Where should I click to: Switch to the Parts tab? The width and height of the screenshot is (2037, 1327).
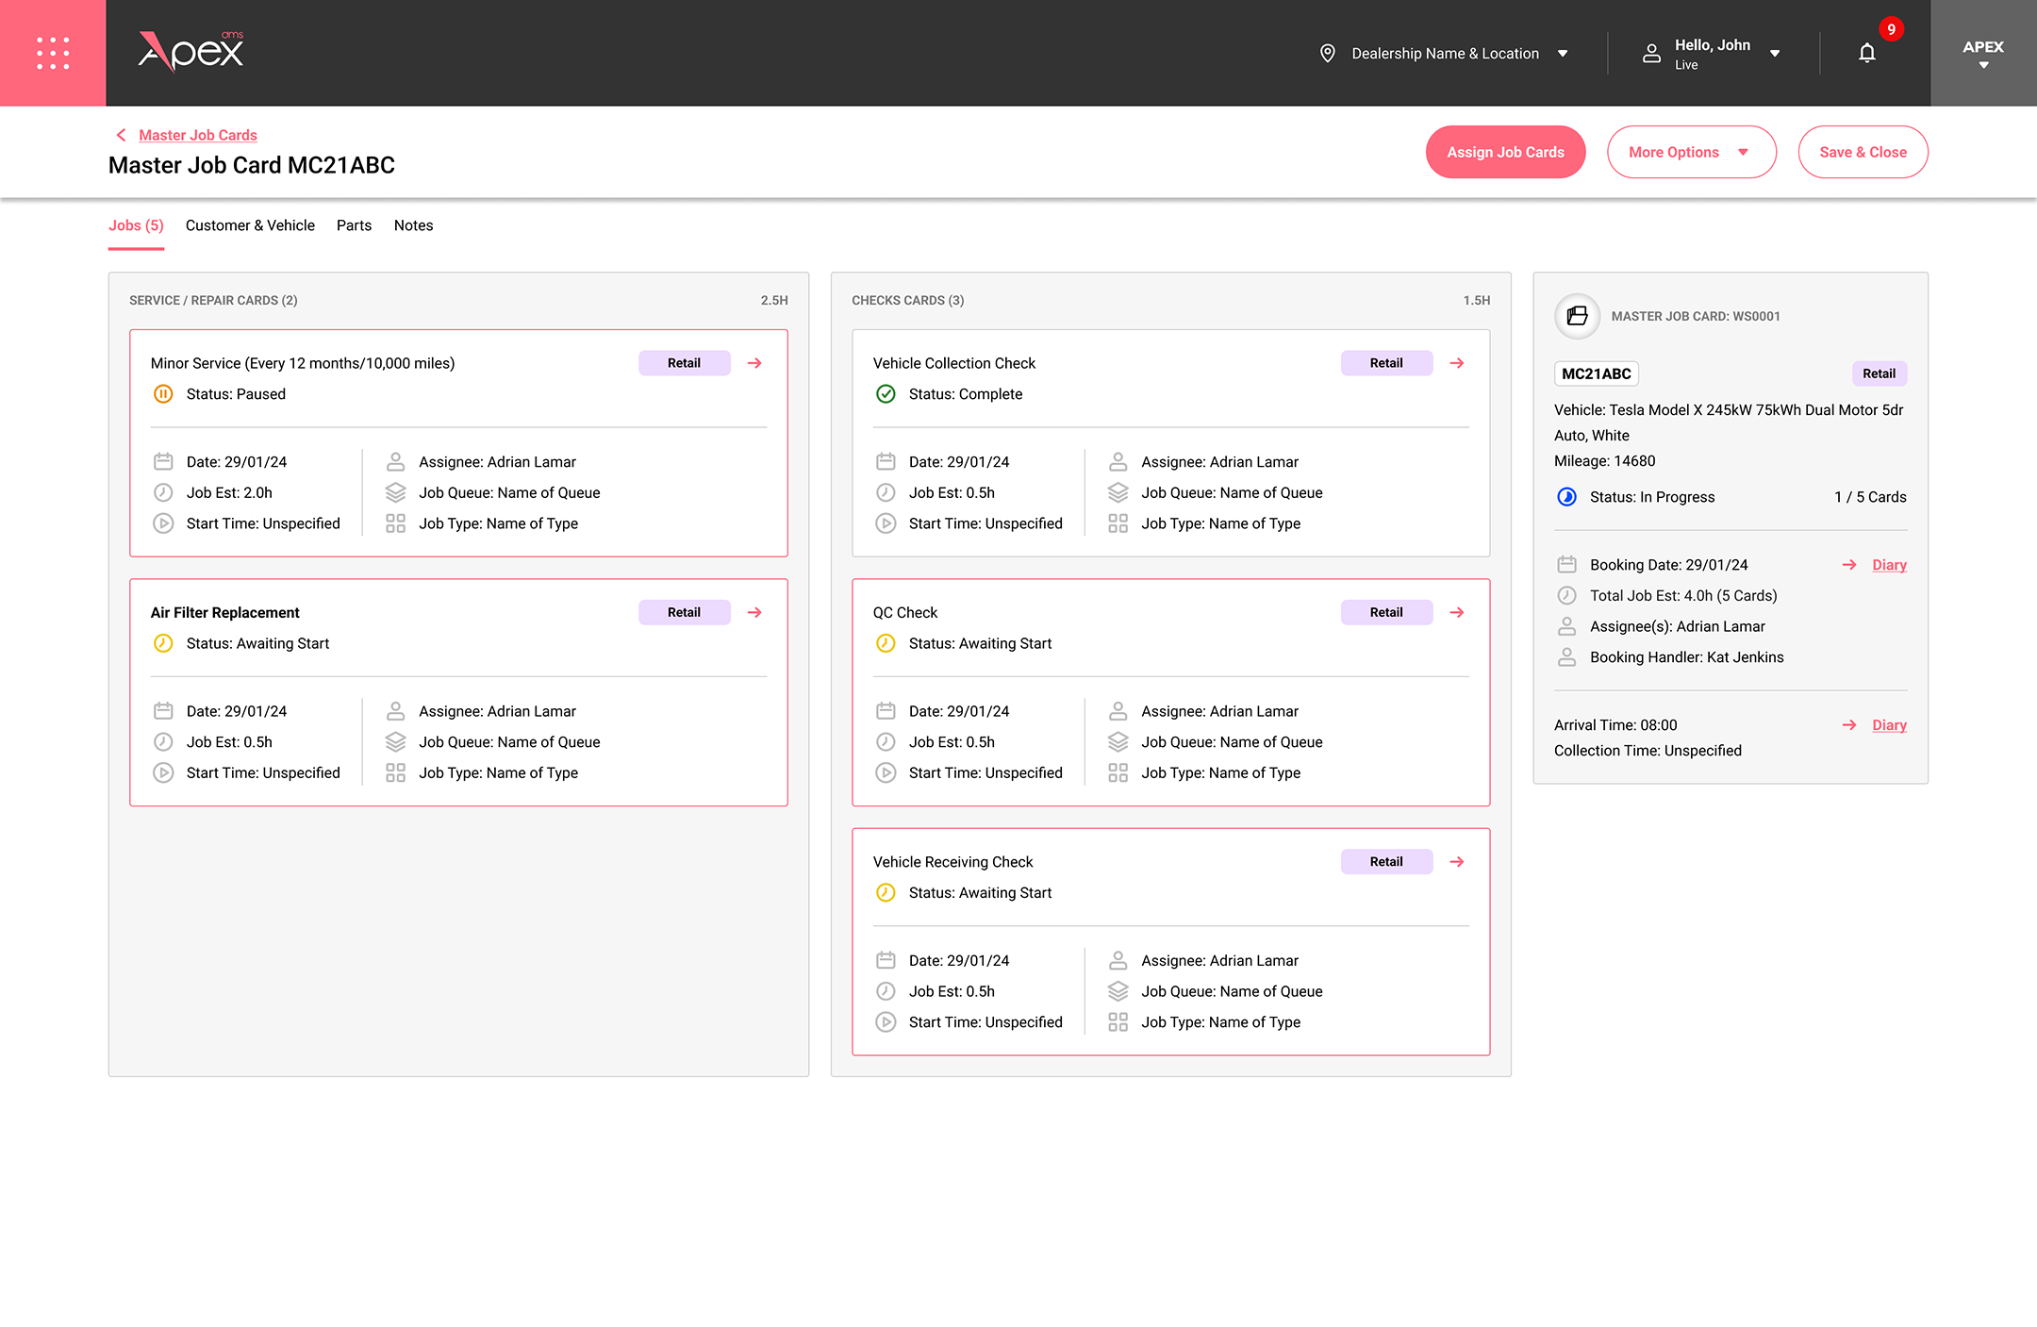354,225
